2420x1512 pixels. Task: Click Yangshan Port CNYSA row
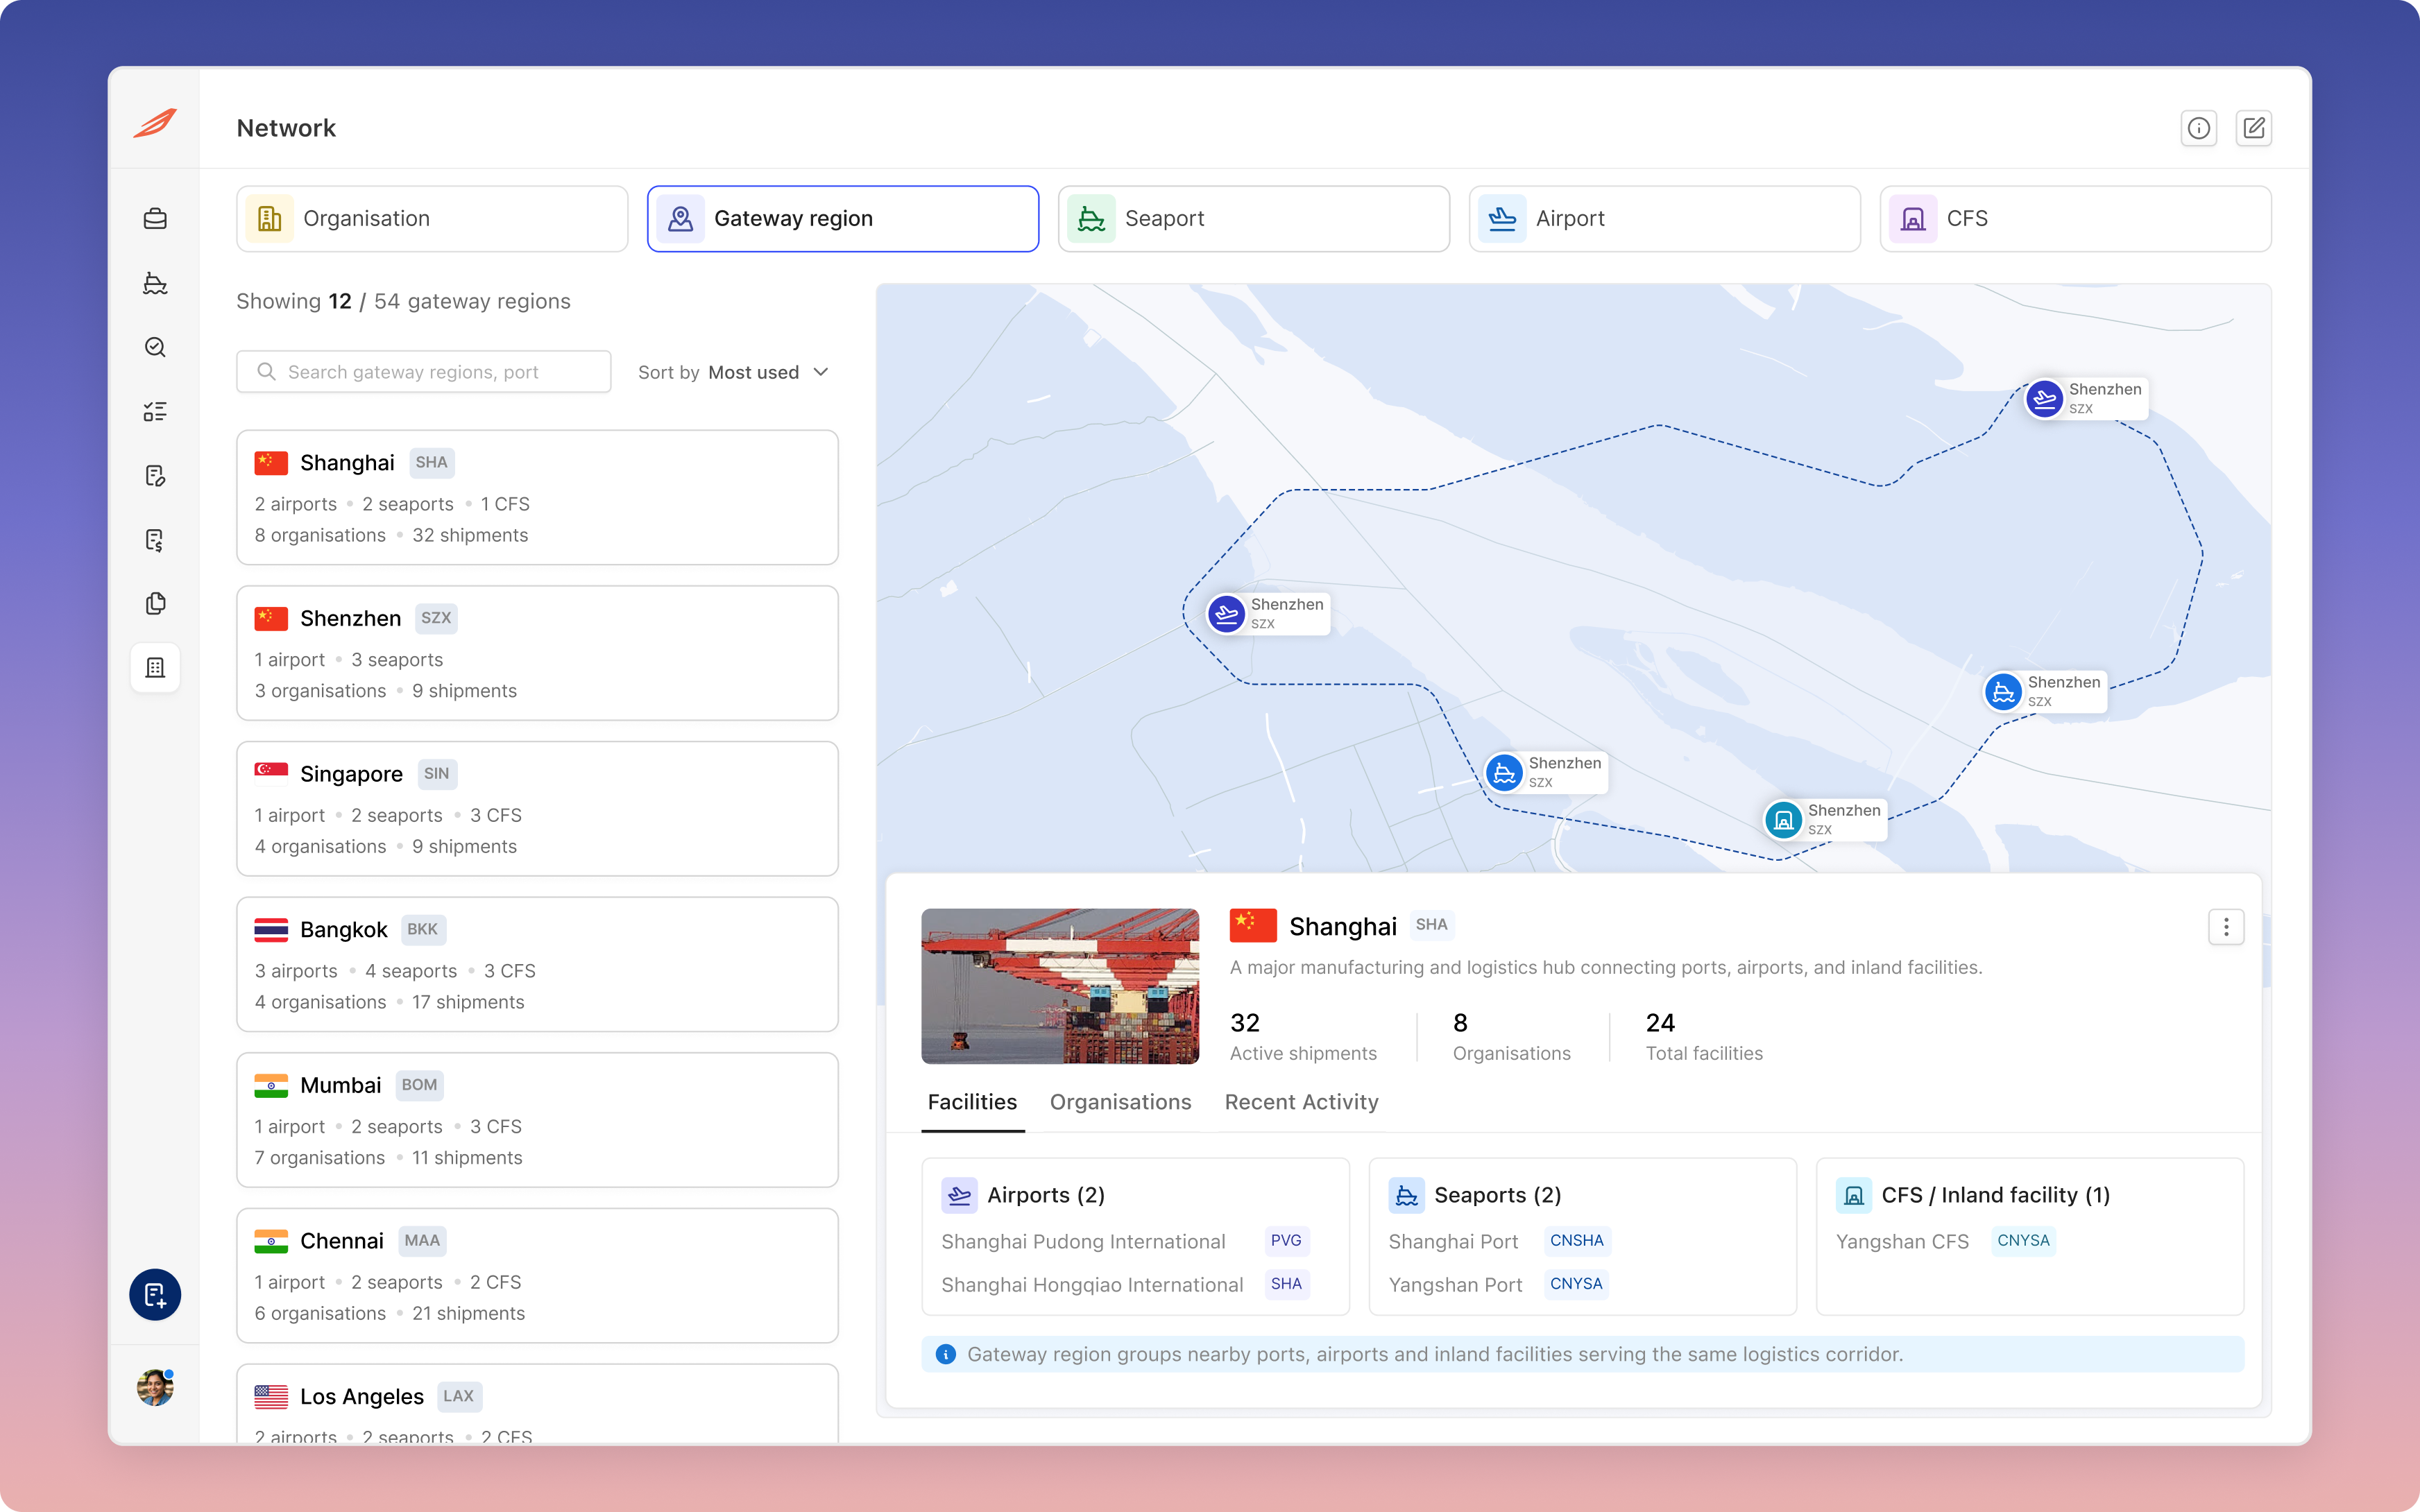(x=1498, y=1284)
